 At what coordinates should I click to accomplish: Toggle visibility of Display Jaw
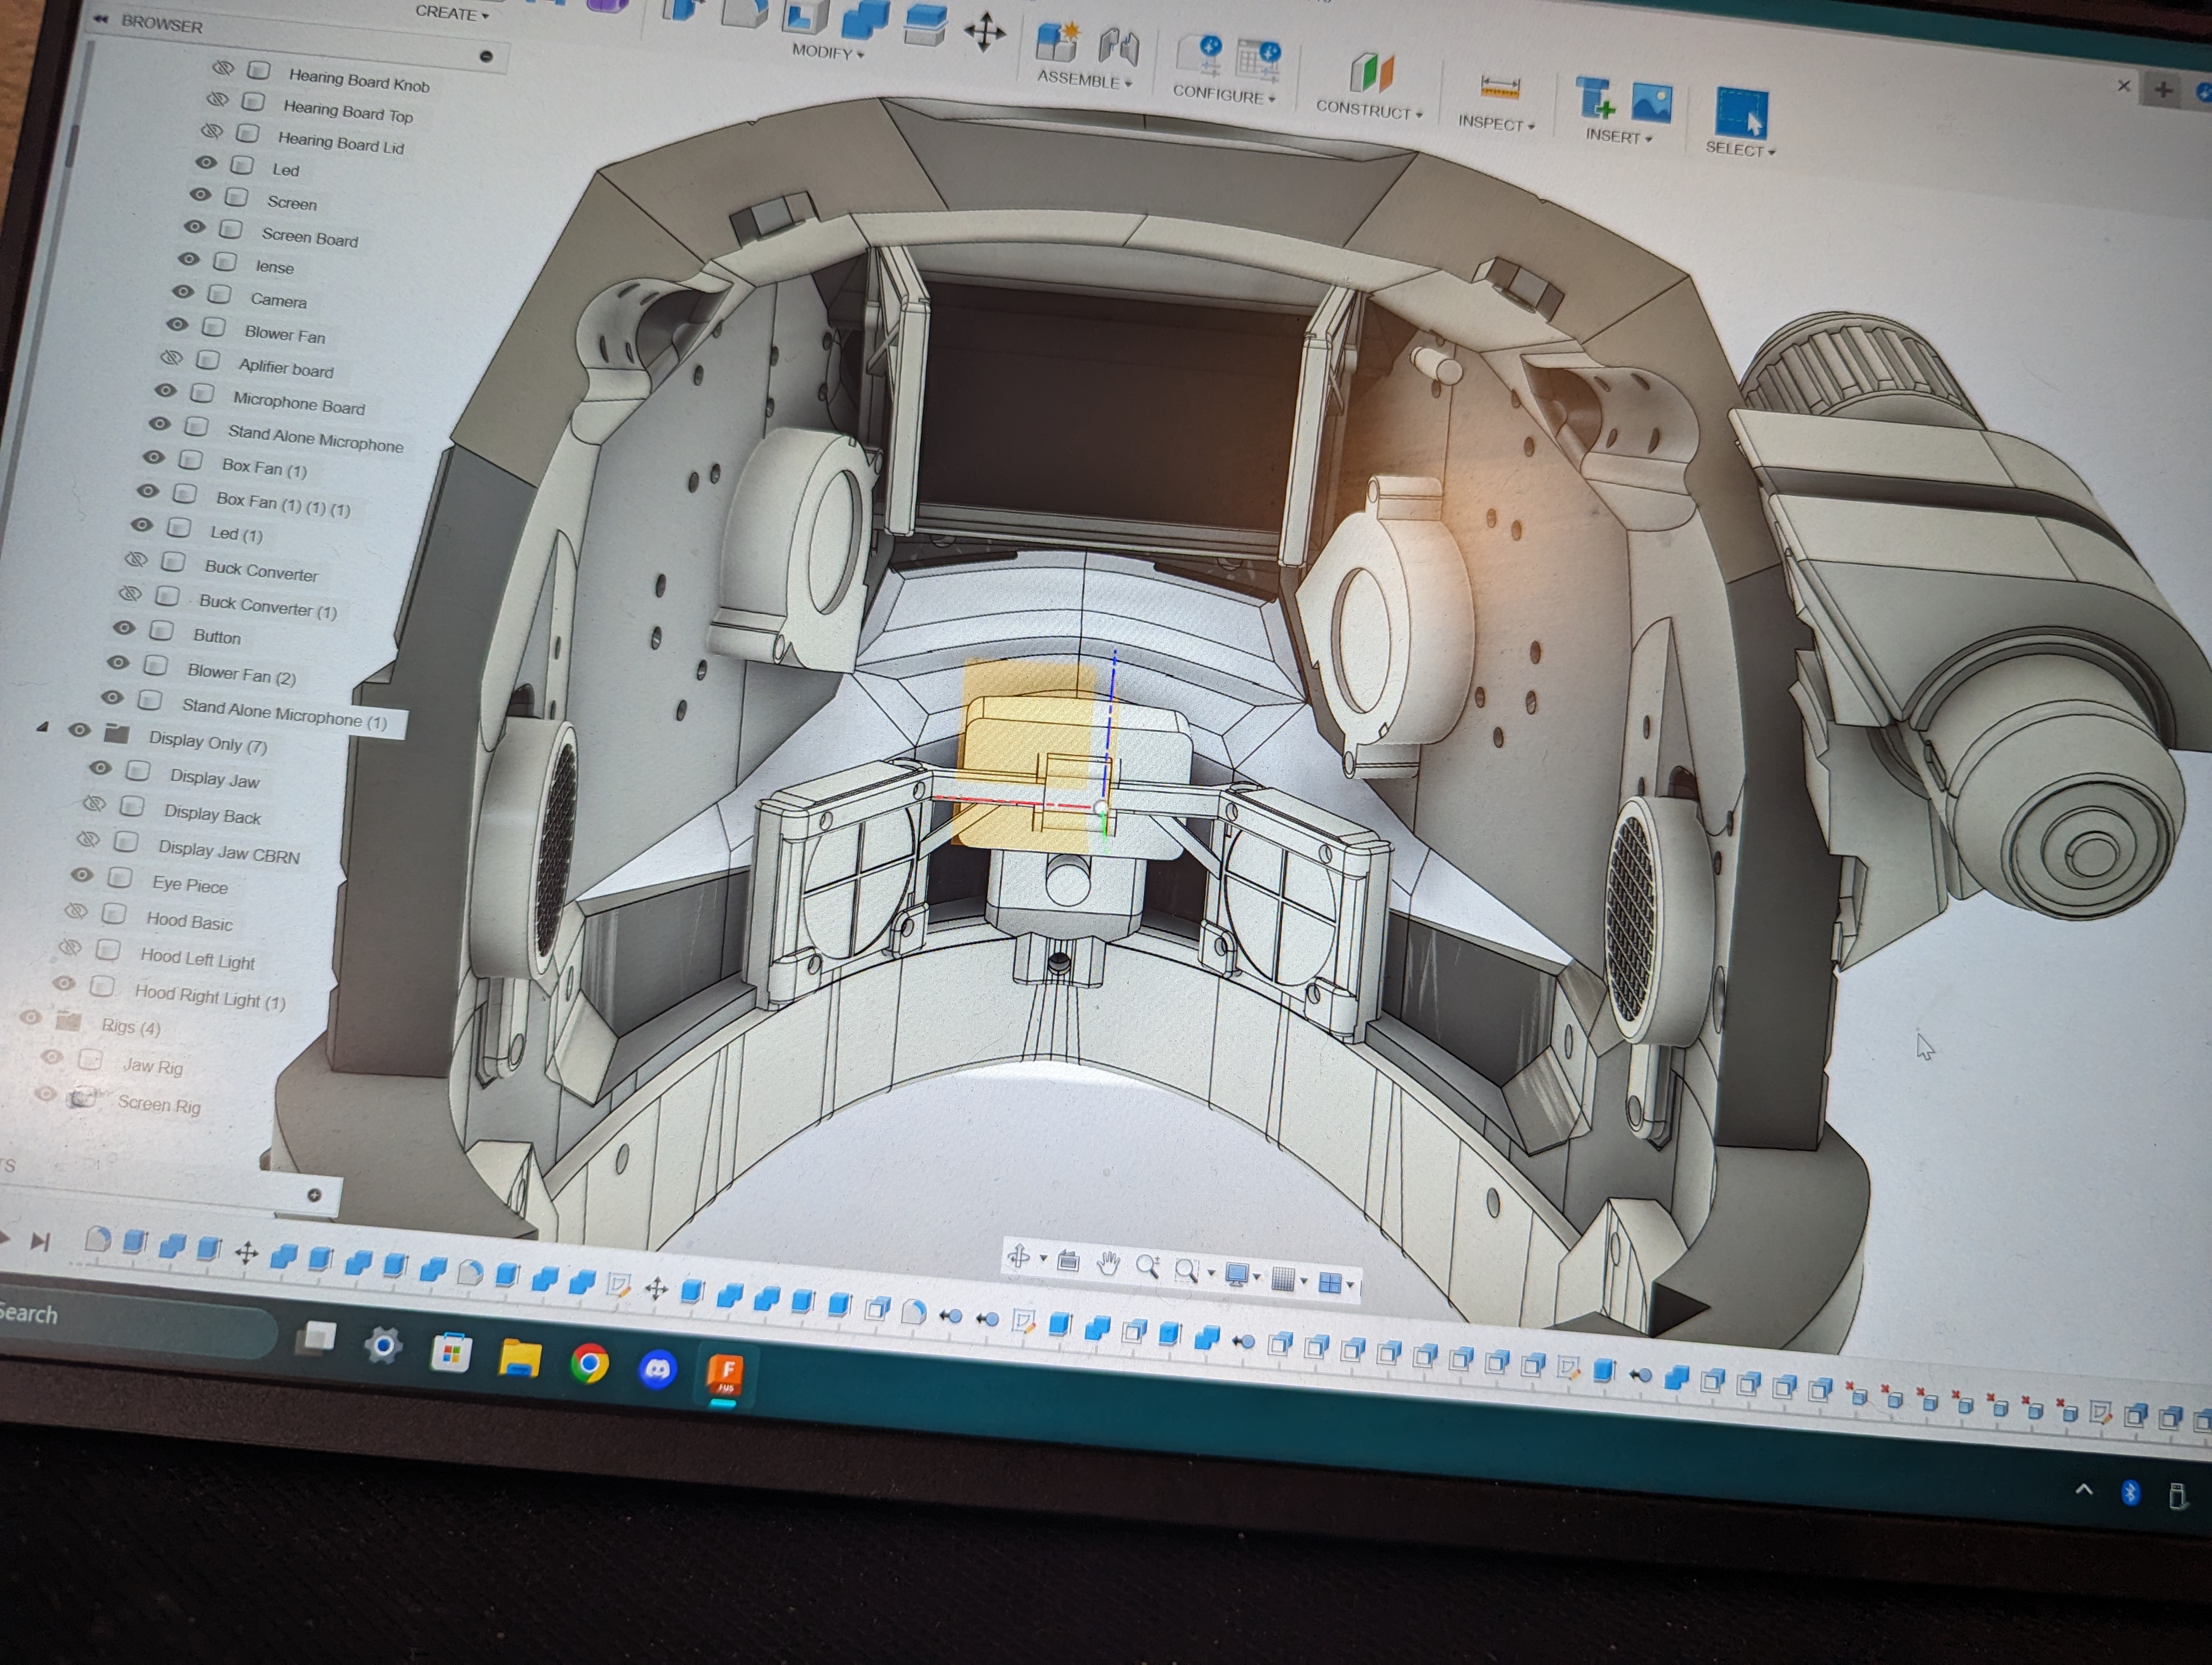(x=100, y=767)
